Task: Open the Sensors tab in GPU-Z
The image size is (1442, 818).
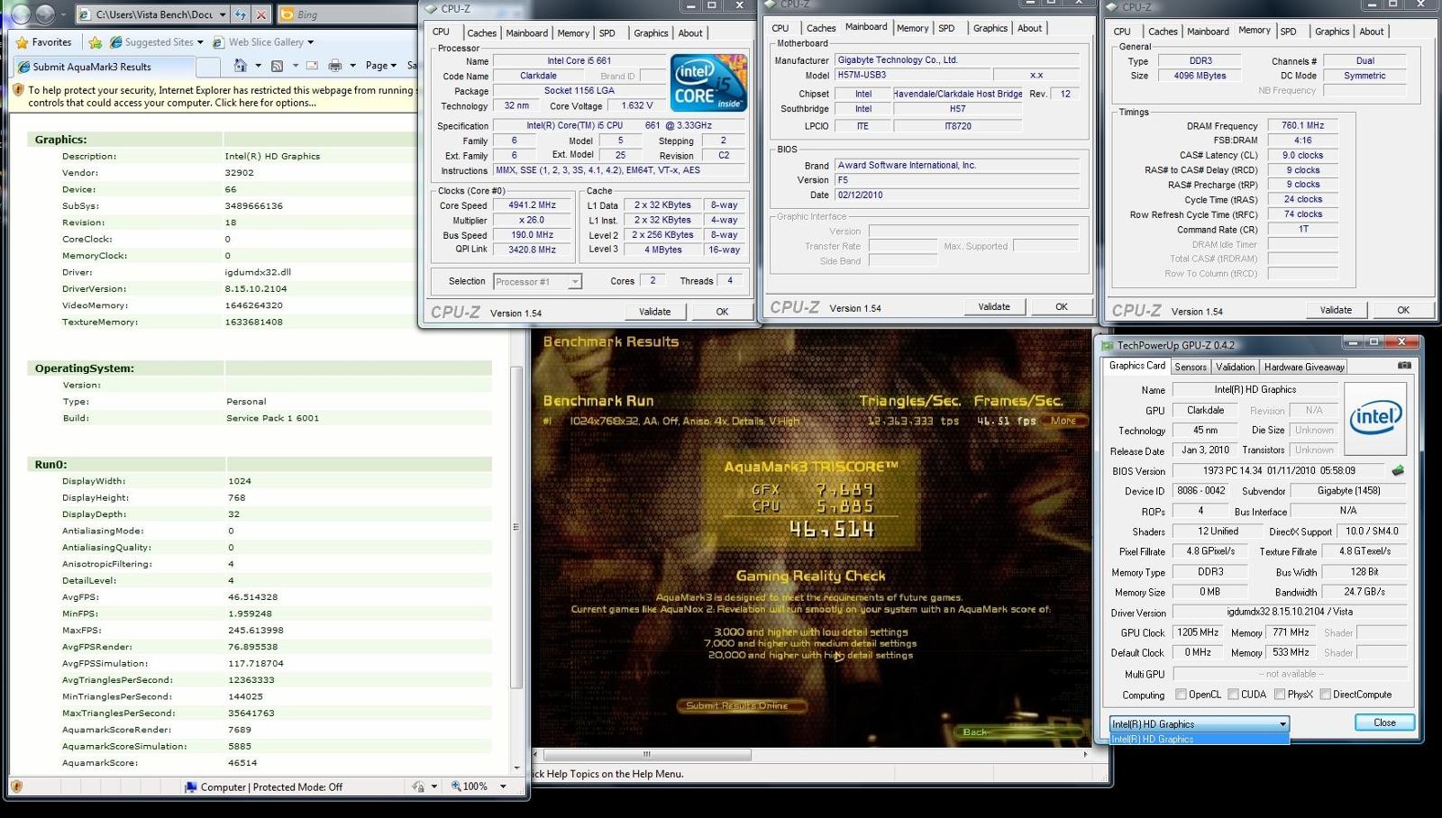Action: pyautogui.click(x=1190, y=367)
